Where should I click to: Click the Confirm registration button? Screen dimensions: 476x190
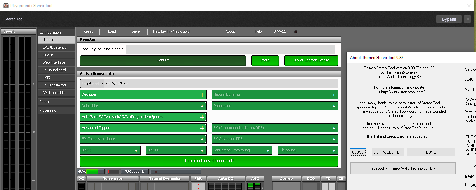(x=163, y=60)
